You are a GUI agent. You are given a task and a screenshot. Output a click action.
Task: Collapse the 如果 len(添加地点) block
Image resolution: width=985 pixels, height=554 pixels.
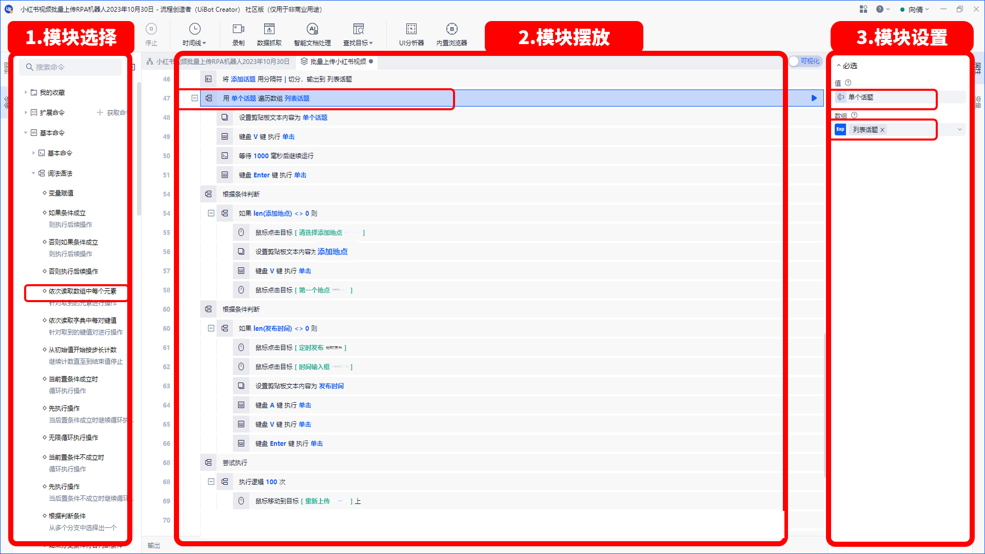[211, 213]
